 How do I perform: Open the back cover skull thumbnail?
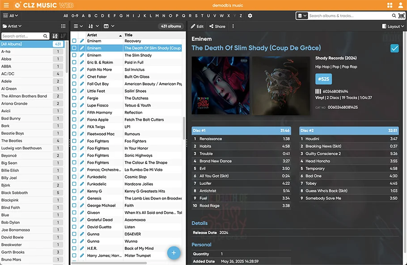281,85
